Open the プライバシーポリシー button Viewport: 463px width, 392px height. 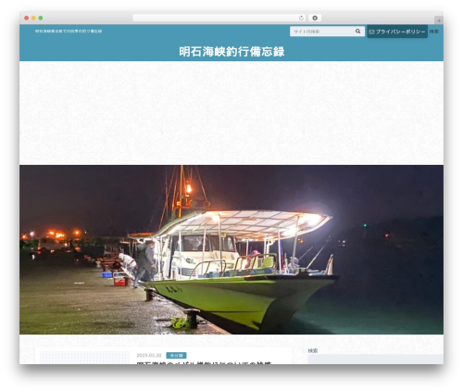tap(397, 32)
